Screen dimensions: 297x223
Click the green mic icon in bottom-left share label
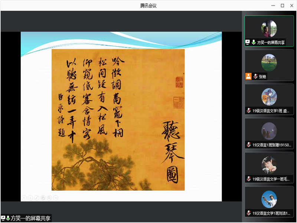(x=8, y=218)
